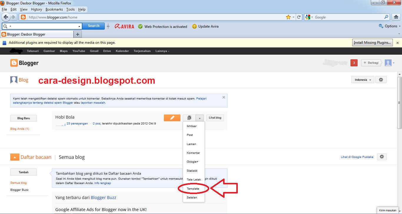Click the laporkan masalah link
The height and width of the screenshot is (214, 402).
click(x=93, y=103)
